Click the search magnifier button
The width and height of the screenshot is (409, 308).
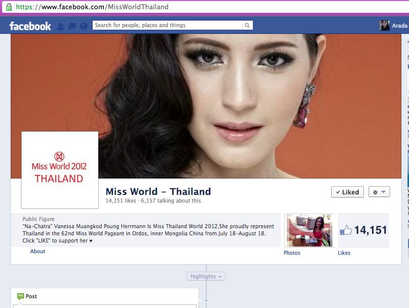click(x=247, y=25)
